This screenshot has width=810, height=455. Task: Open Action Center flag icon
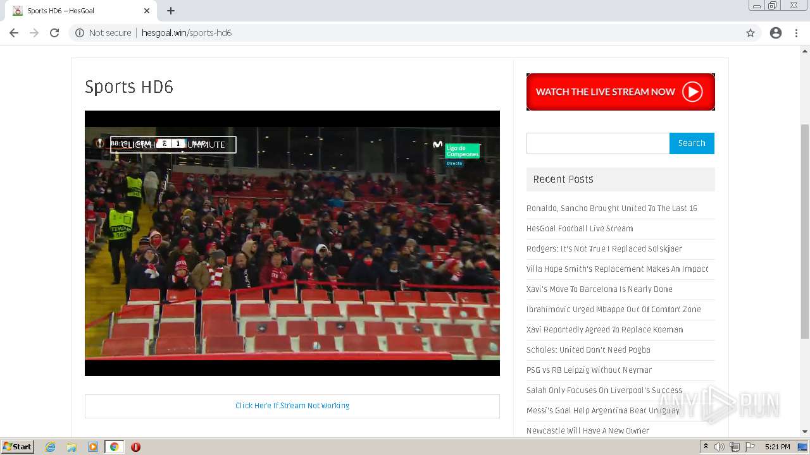coord(749,447)
